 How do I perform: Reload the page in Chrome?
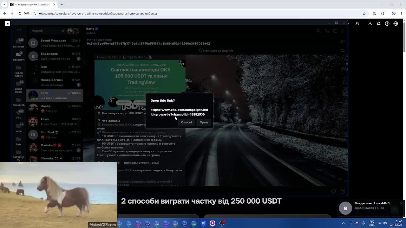(x=20, y=14)
